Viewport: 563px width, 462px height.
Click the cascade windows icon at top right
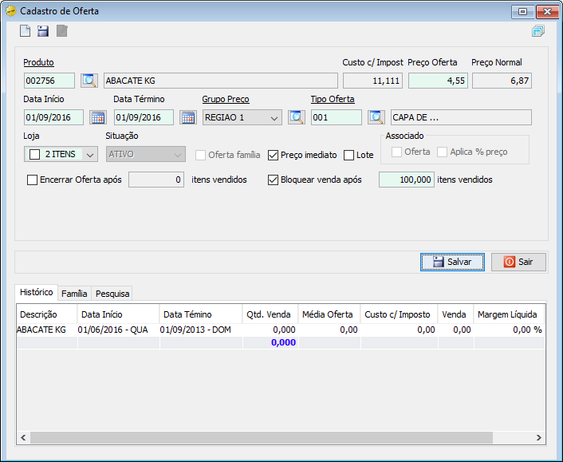537,32
